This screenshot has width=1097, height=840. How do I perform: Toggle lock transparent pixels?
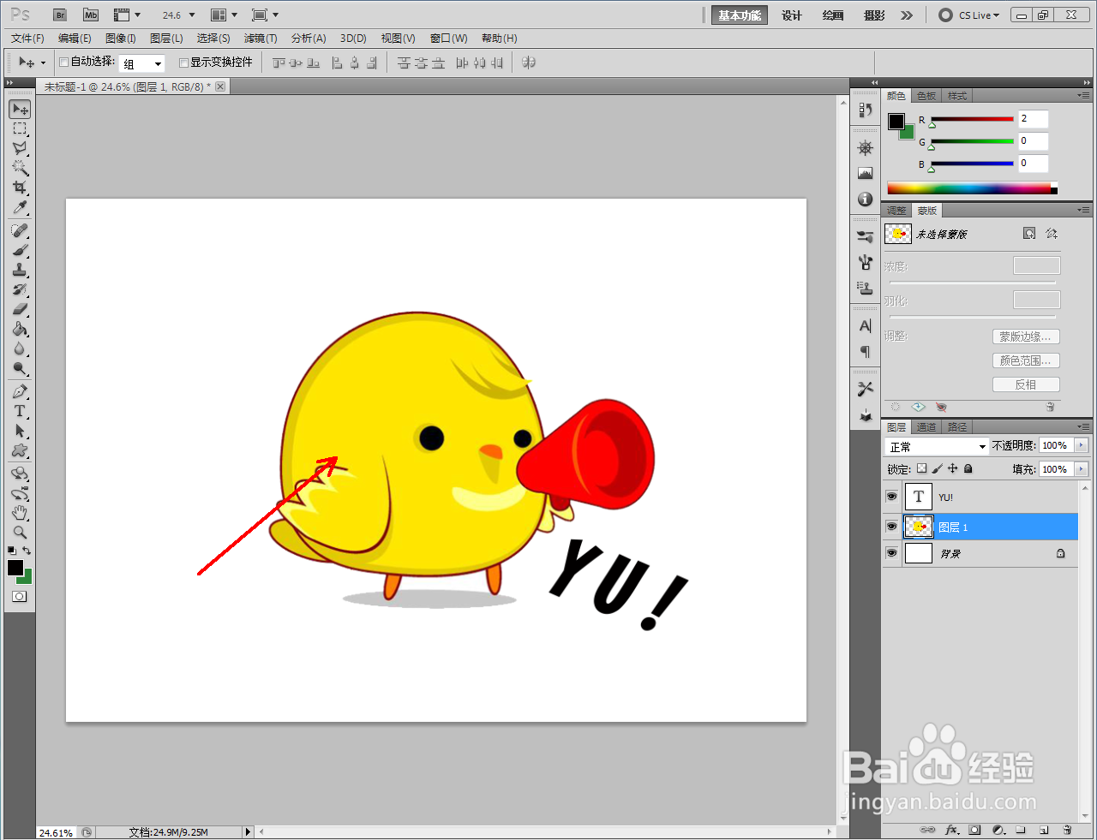tap(921, 468)
